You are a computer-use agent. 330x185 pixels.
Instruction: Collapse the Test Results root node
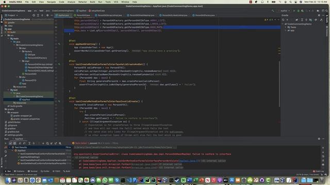click(x=10, y=147)
